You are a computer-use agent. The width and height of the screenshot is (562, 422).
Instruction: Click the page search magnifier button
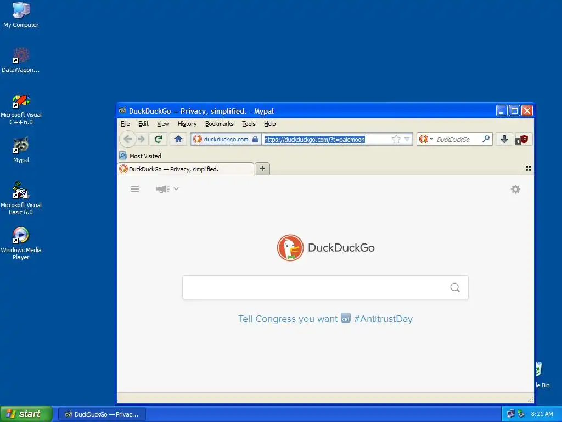pyautogui.click(x=455, y=287)
